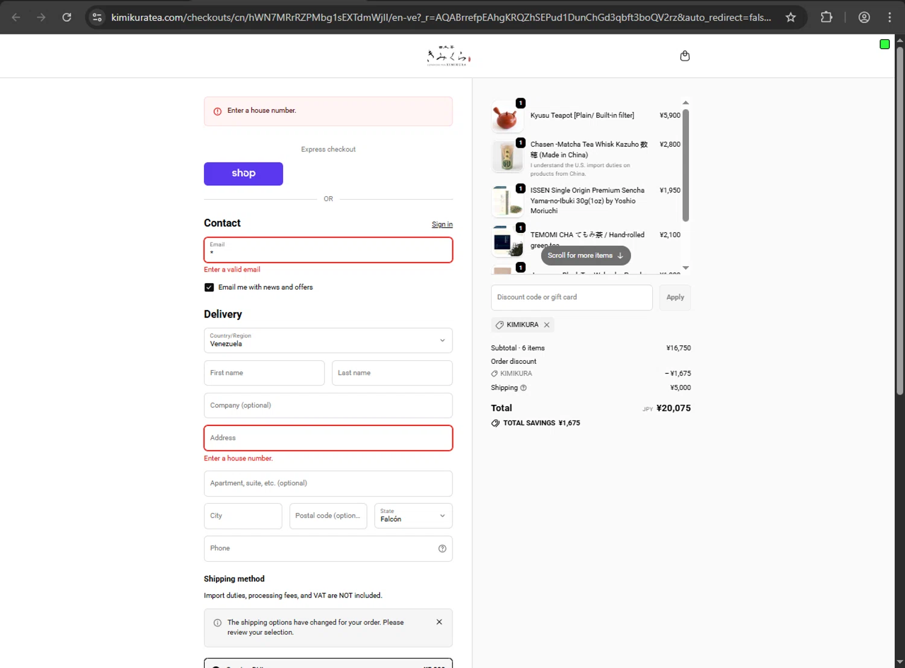The image size is (905, 668).
Task: Dismiss the shipping options changed notice
Action: [439, 622]
